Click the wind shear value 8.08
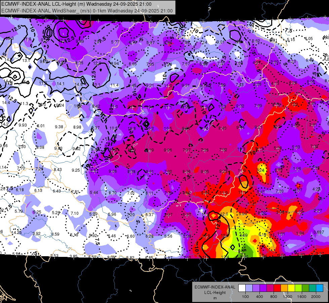 pos(40,147)
